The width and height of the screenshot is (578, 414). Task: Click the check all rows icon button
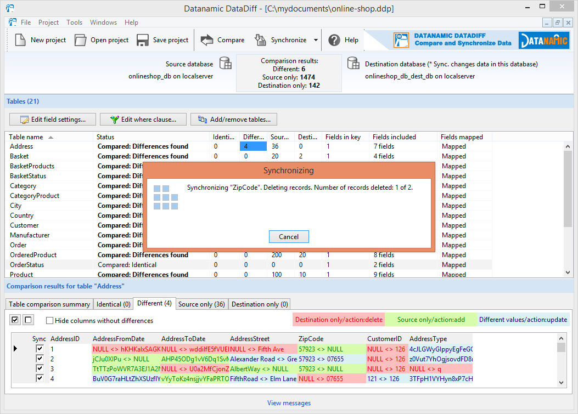pos(15,320)
